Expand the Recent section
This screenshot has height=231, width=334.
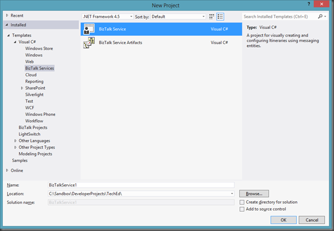[x=7, y=15]
